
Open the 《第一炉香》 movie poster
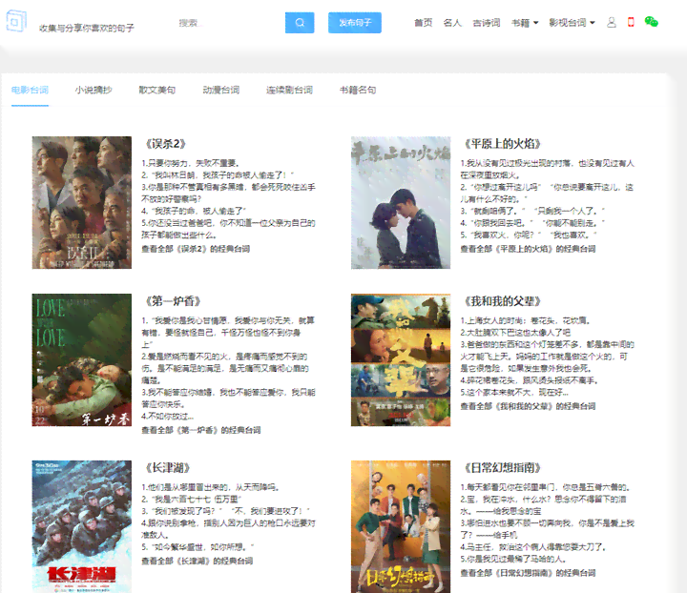click(82, 360)
